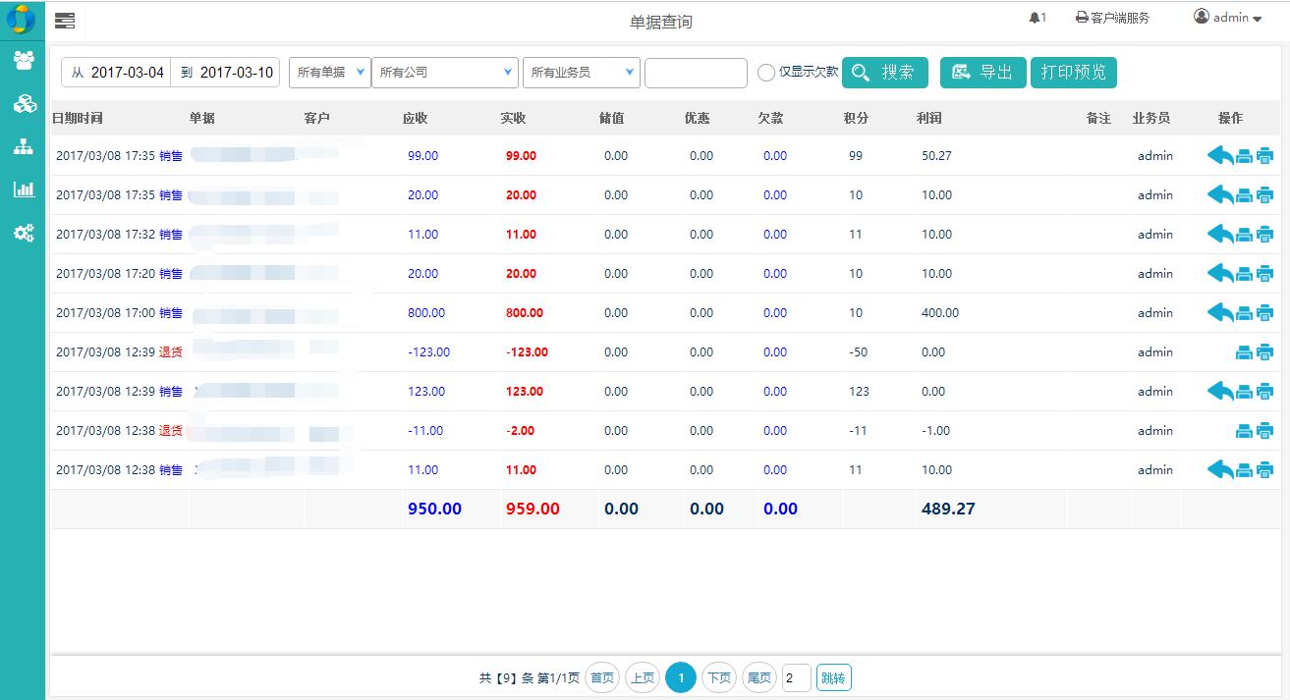
Task: Click rightmost printer icon in -123.00 return row
Action: pyautogui.click(x=1264, y=352)
